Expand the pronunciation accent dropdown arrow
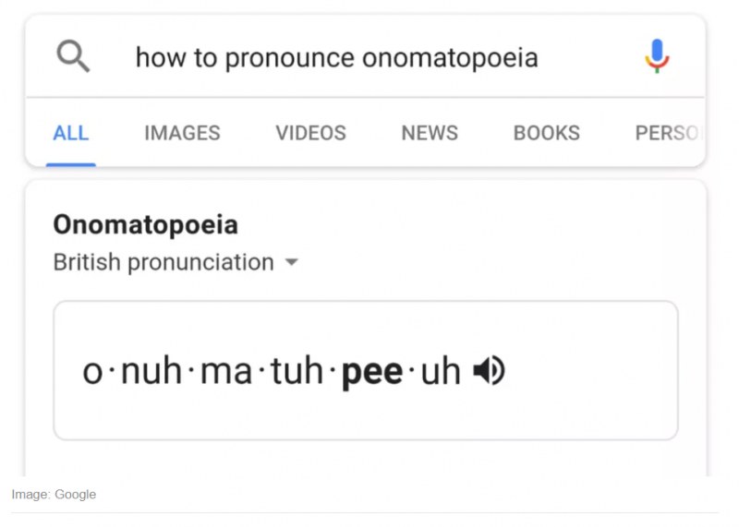Screen dimensions: 739x527 click(x=292, y=263)
